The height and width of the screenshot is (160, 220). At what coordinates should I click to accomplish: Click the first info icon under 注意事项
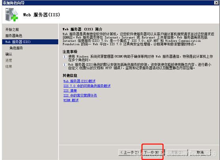[64, 57]
